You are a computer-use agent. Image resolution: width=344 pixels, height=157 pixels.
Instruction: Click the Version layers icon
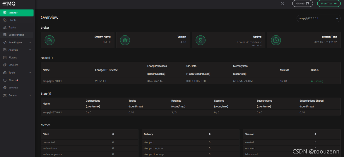click(125, 40)
